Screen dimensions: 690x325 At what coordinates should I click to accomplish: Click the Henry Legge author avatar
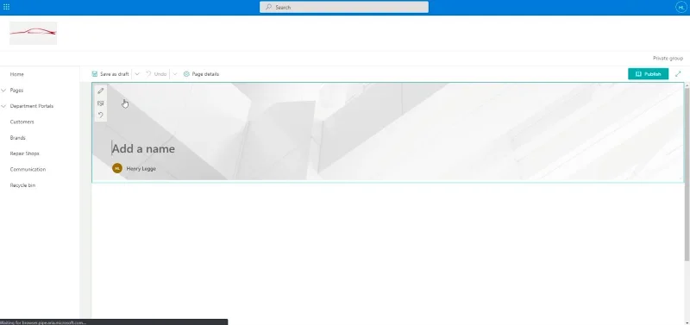(x=117, y=168)
